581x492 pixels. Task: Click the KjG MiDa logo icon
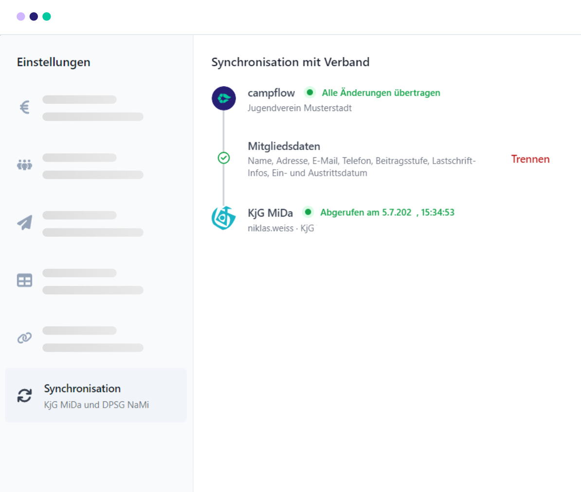point(223,218)
